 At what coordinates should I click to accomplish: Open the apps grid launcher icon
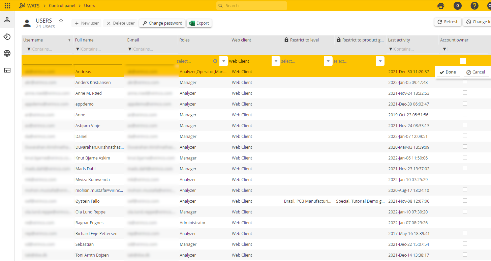(7, 5)
